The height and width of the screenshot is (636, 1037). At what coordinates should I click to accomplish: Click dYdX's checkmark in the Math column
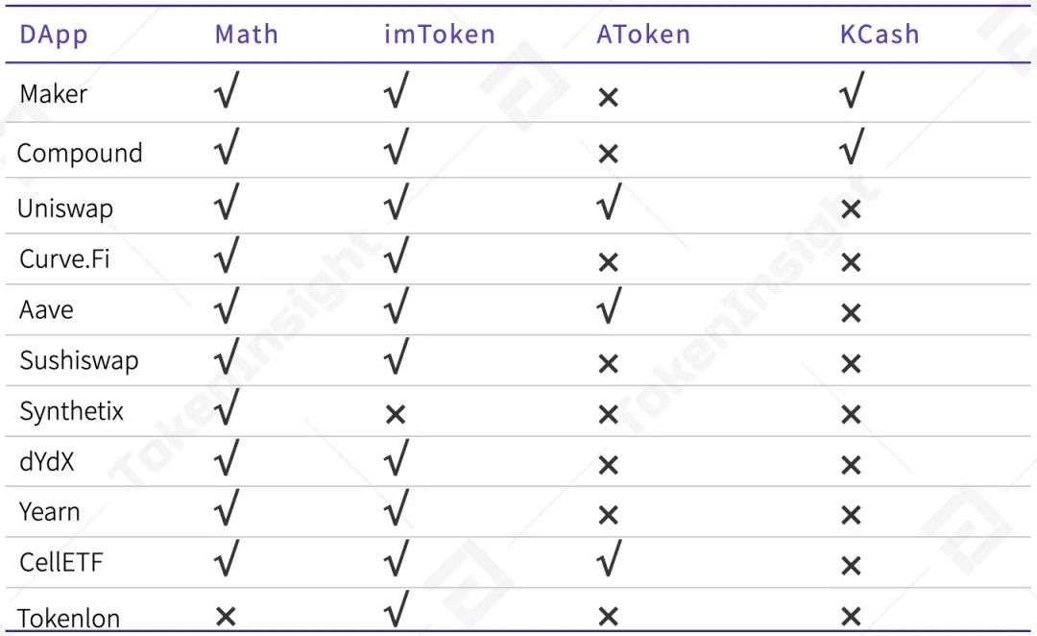pyautogui.click(x=227, y=460)
